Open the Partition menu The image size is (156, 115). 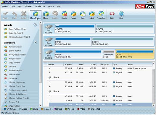click(x=28, y=7)
